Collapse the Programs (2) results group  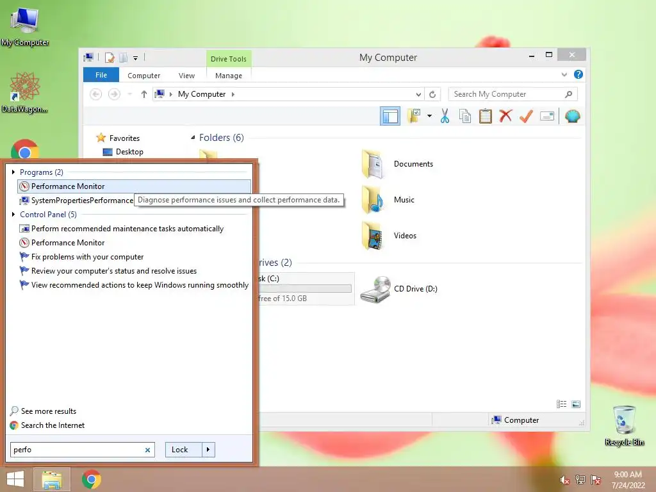tap(13, 172)
